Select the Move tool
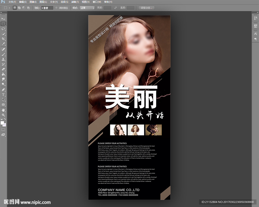The height and width of the screenshot is (207, 259). pyautogui.click(x=3, y=19)
